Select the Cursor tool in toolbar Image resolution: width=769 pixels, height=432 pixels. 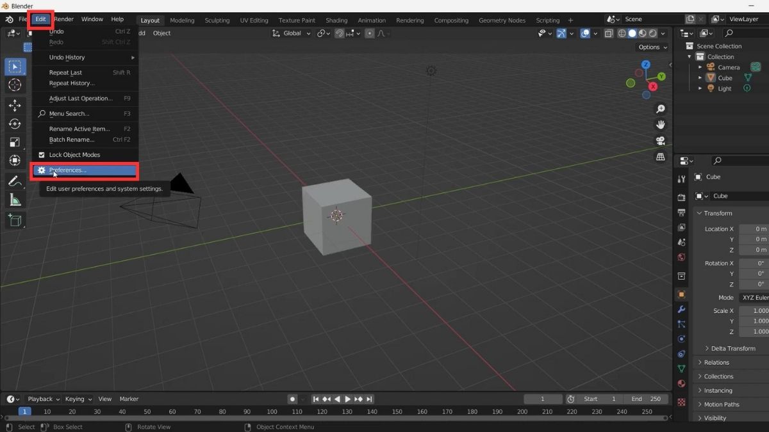pyautogui.click(x=15, y=85)
